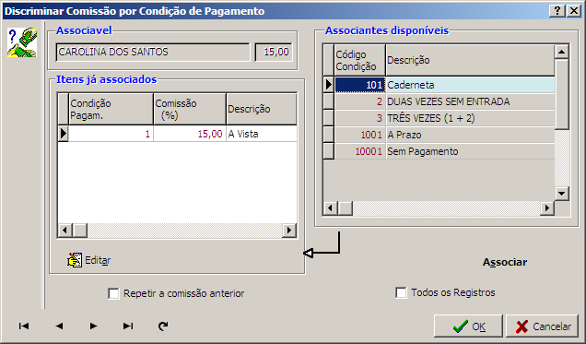Screen dimensions: 586x344
Task: Click left arrow of Associantes horizontal scrollbar
Action: pyautogui.click(x=330, y=208)
